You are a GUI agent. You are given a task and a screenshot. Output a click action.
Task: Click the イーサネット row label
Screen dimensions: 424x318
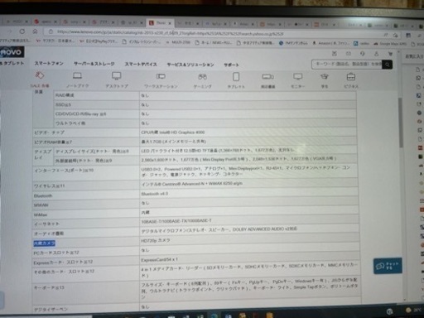coord(46,224)
